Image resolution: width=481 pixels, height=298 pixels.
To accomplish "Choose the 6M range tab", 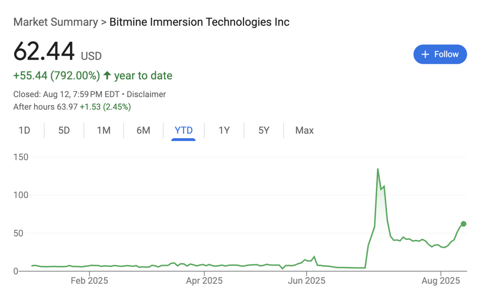I will (x=143, y=130).
